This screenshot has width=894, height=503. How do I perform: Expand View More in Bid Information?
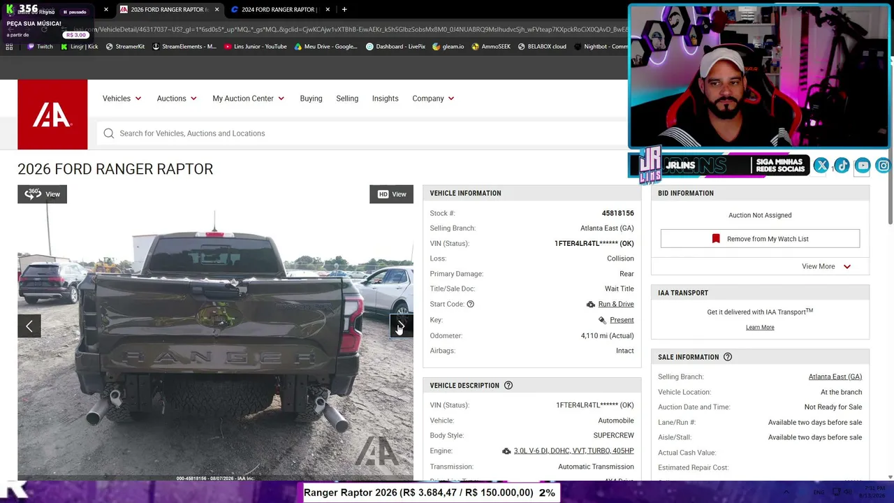coord(826,266)
